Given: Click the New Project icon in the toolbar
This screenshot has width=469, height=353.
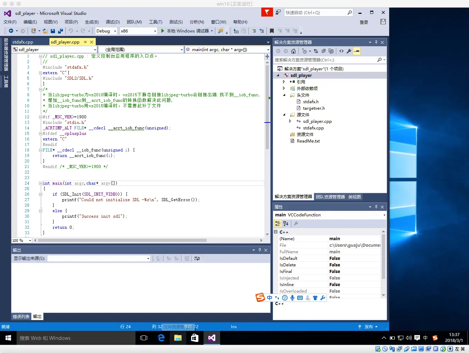Looking at the screenshot, I should point(33,31).
